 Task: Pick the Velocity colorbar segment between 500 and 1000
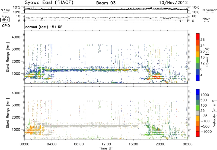click(x=198, y=97)
